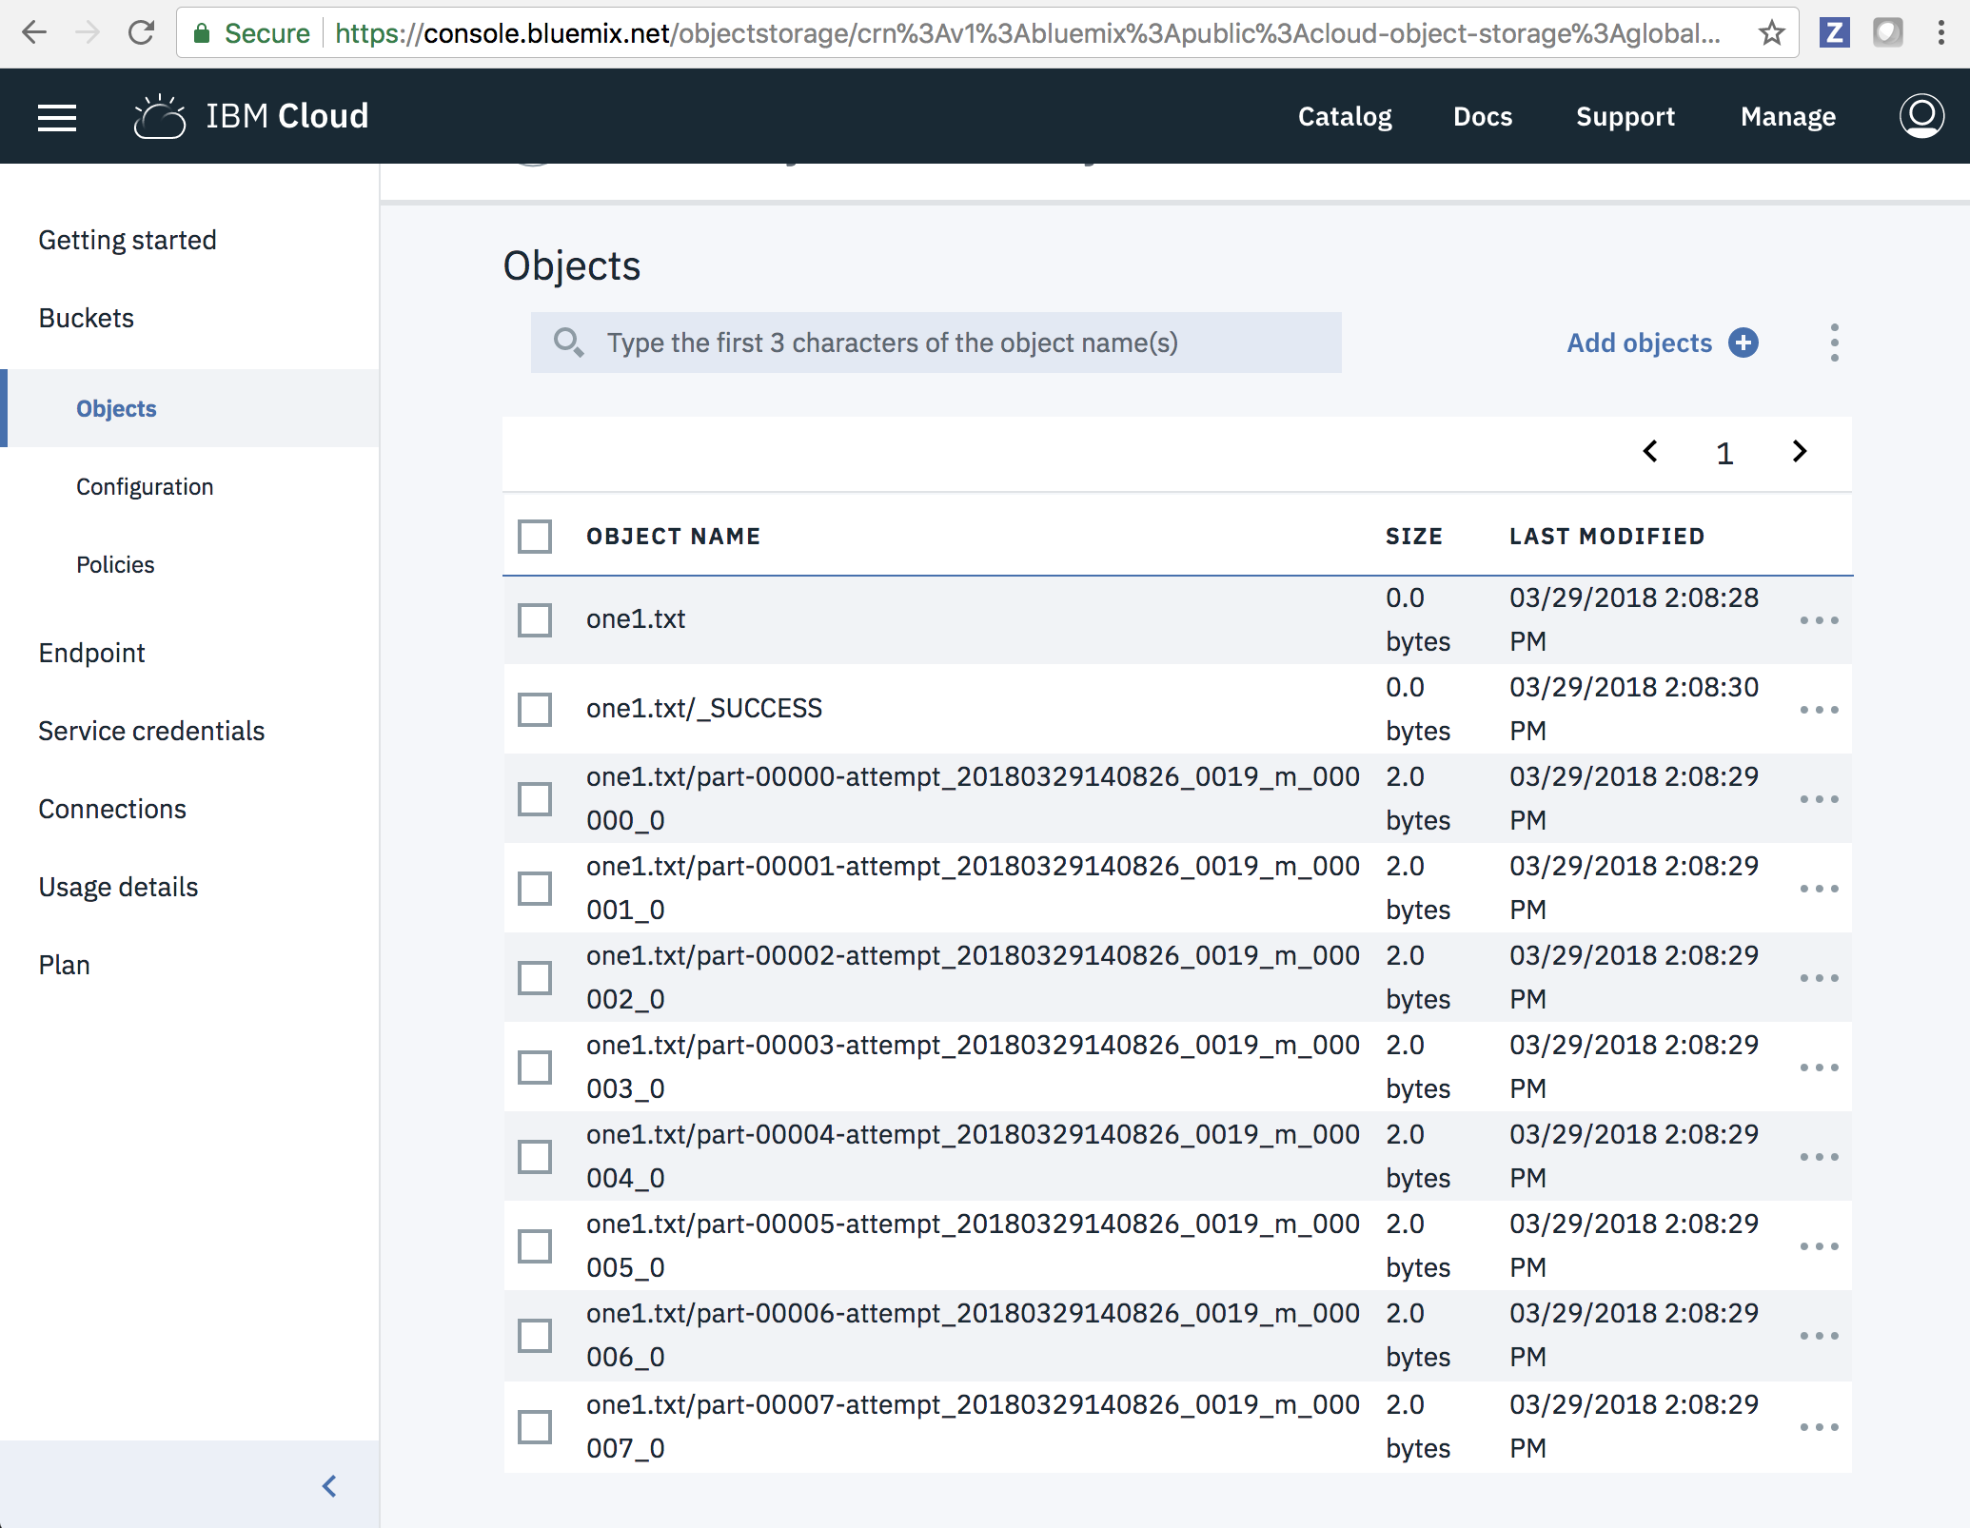Open vertical dots menu beside Add objects
Viewport: 1970px width, 1528px height.
coord(1834,343)
